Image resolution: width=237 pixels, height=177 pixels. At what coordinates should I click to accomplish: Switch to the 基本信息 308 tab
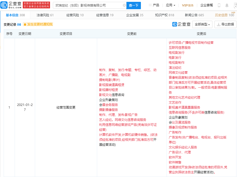click(15, 15)
